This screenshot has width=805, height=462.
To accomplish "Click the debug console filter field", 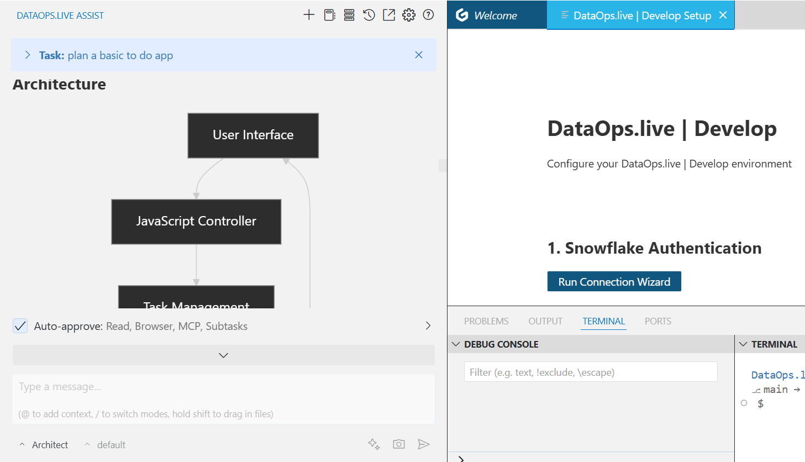I will pyautogui.click(x=591, y=372).
